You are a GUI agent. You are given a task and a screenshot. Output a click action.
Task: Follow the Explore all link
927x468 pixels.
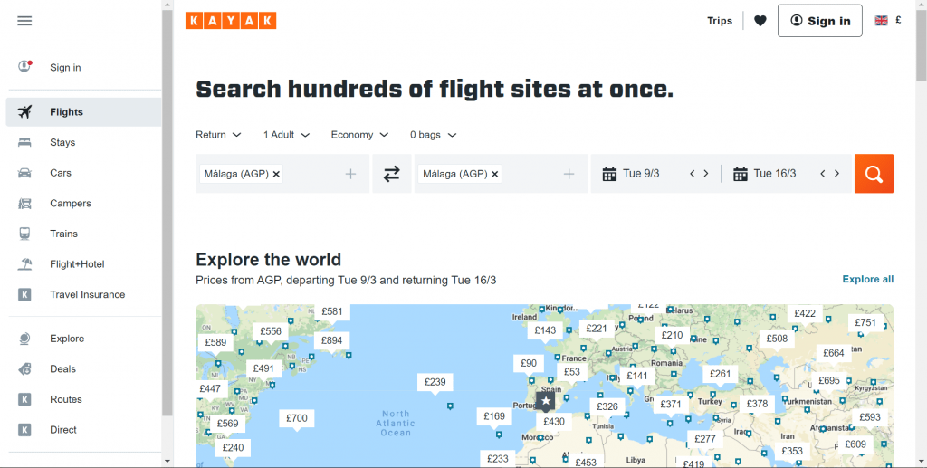click(867, 279)
